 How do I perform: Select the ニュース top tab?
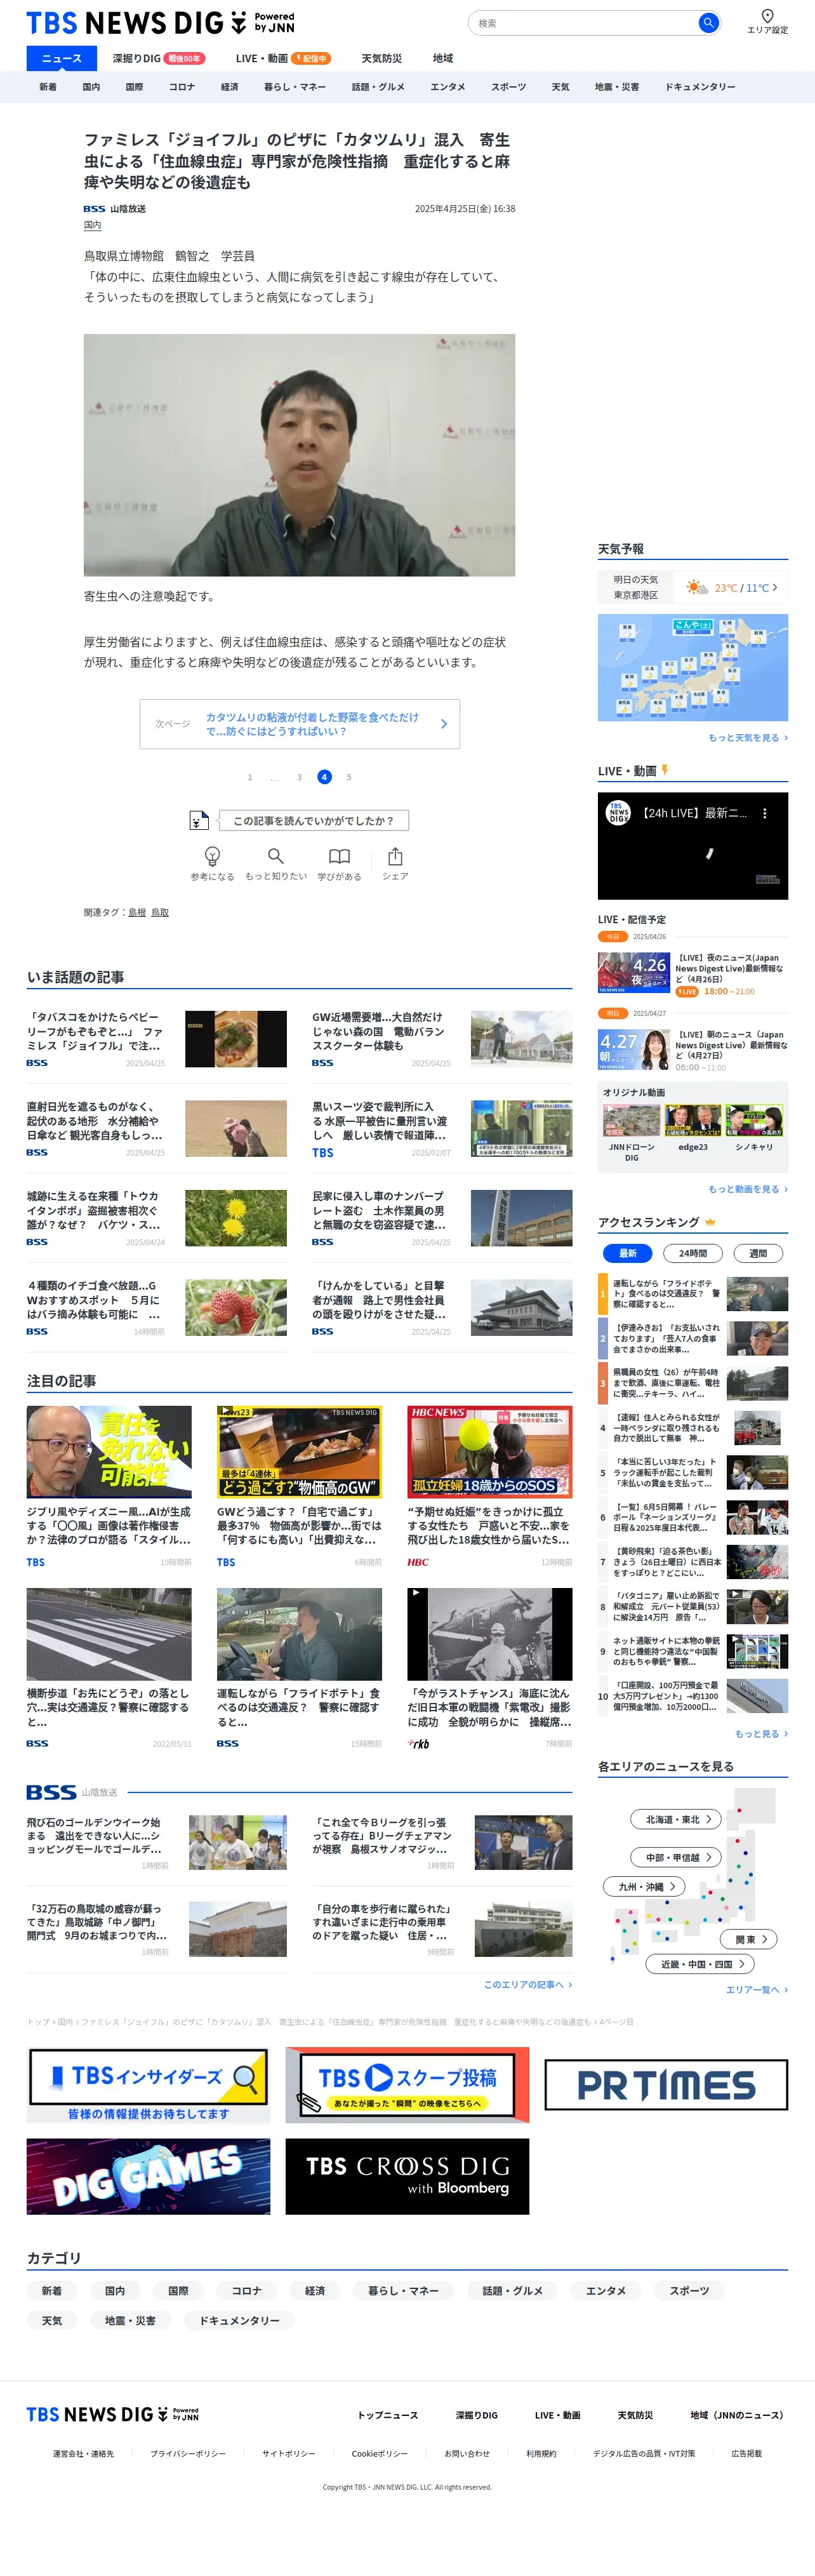[61, 58]
